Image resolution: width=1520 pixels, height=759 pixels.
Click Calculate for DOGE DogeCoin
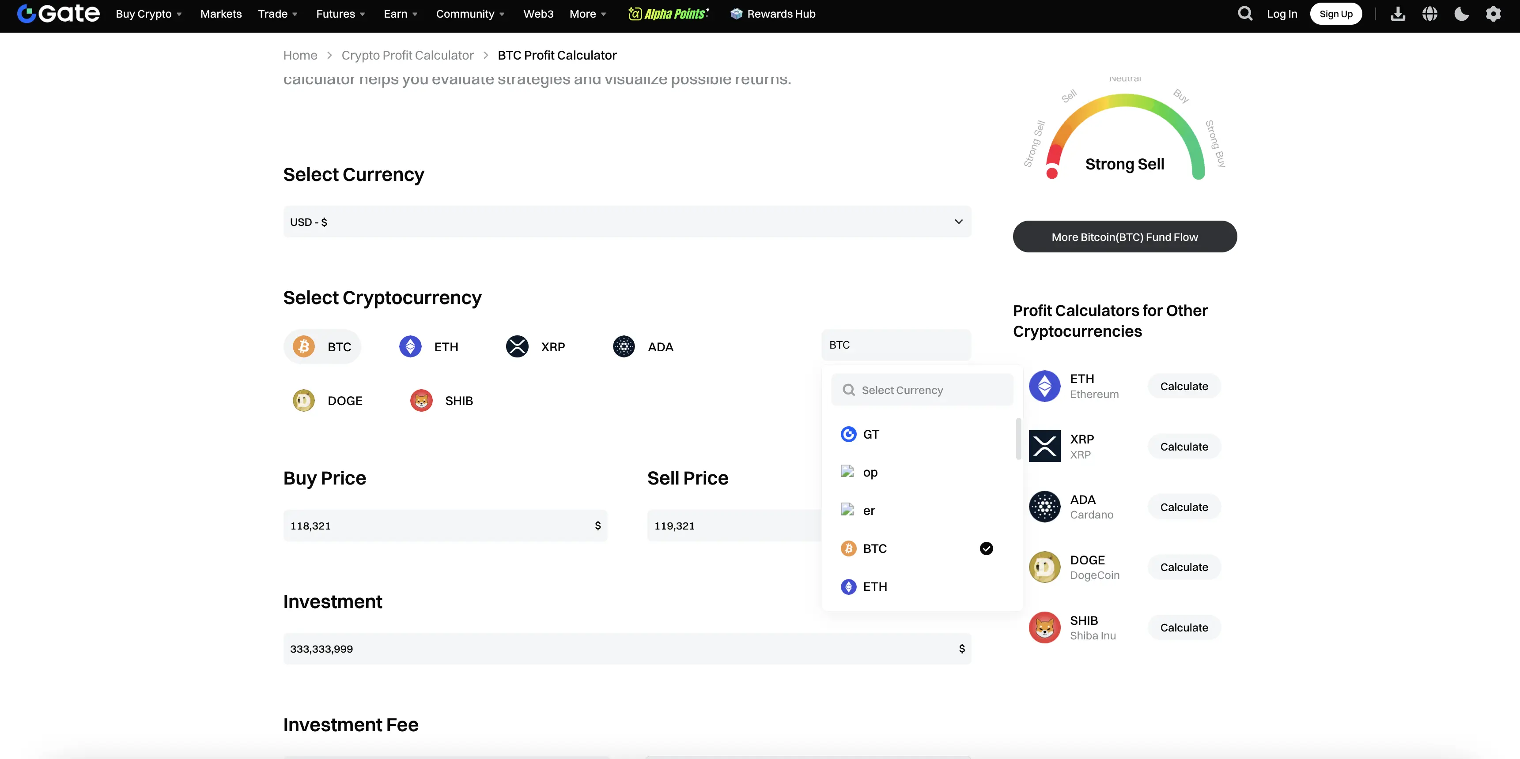tap(1183, 567)
